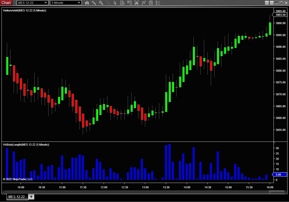Click the 20 label on indicator axis

277,159
